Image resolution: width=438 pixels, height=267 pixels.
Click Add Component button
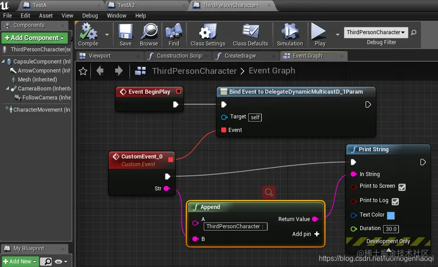click(35, 38)
